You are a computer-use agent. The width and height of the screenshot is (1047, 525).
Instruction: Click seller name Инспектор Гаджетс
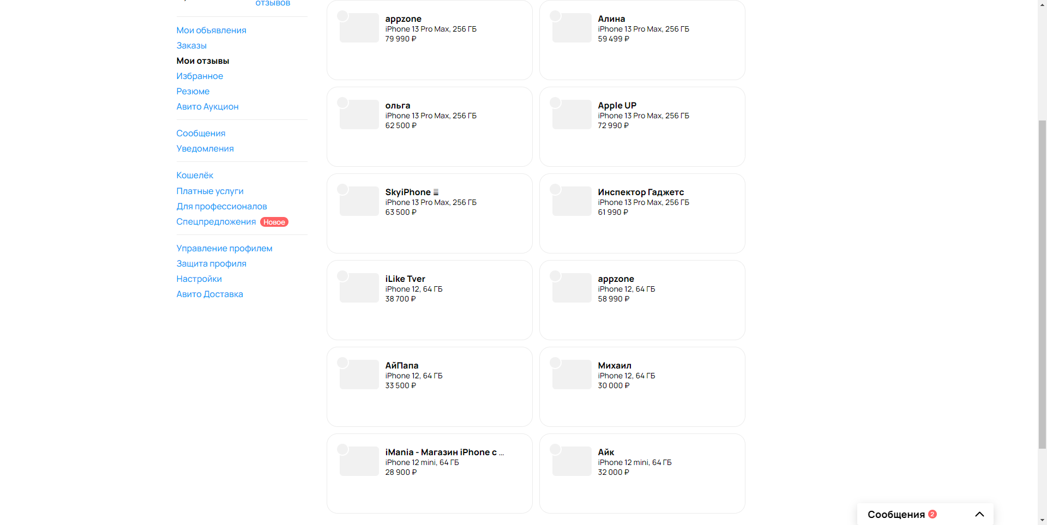click(641, 192)
